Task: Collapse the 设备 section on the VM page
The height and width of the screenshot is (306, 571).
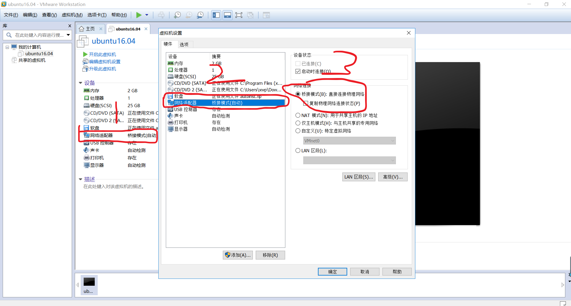Action: [x=80, y=83]
